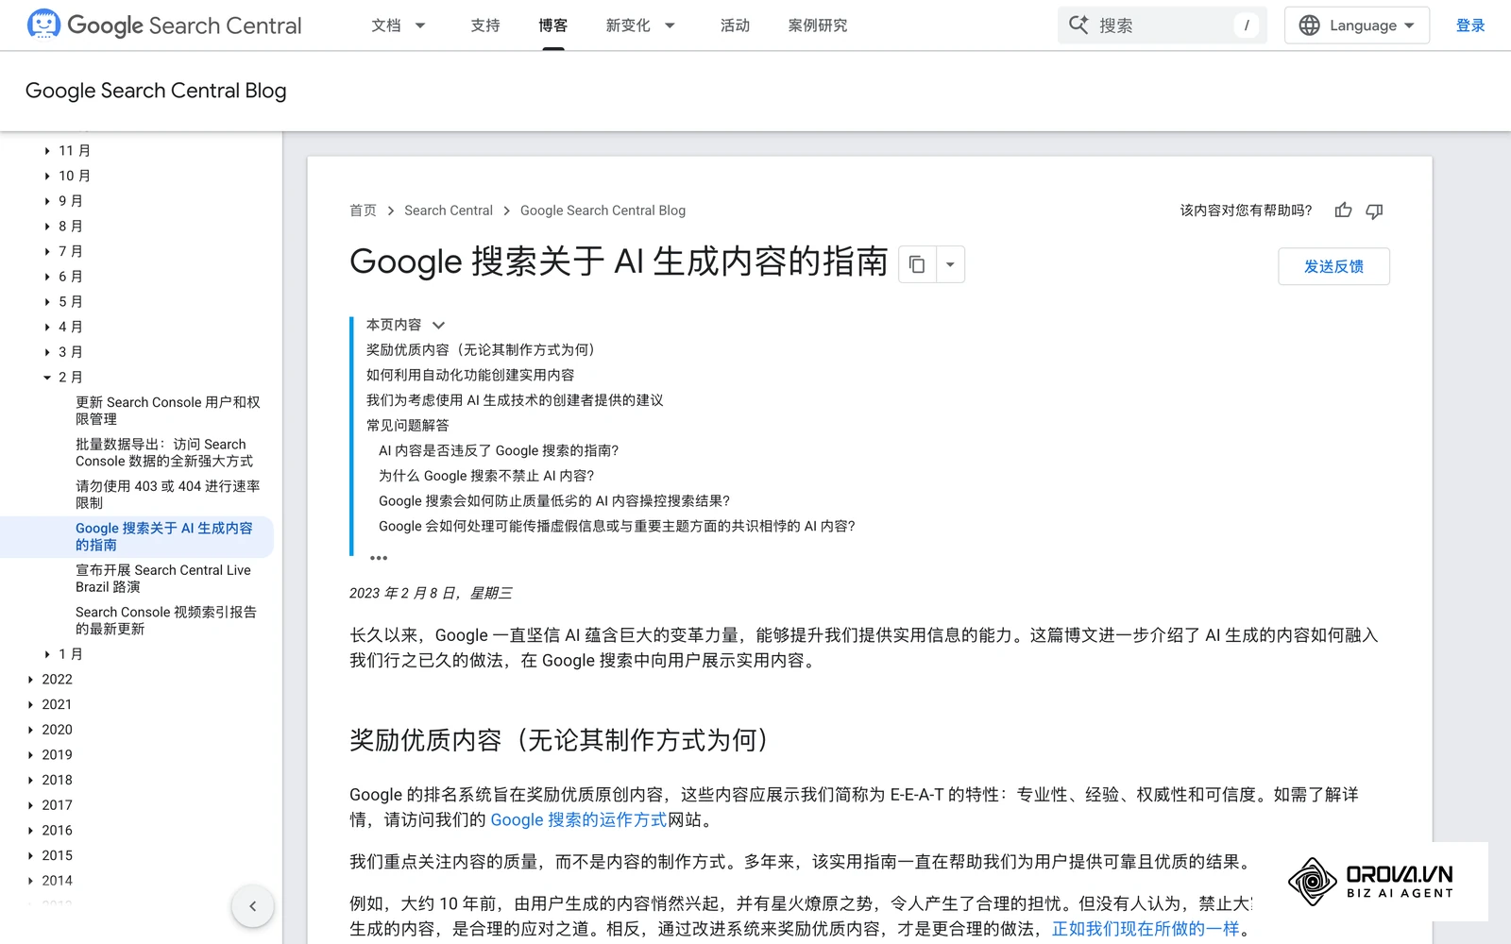Copy page using the copy icon beside title
Image resolution: width=1511 pixels, height=944 pixels.
click(x=917, y=264)
